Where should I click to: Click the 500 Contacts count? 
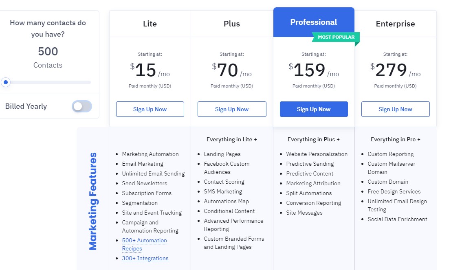pos(48,51)
